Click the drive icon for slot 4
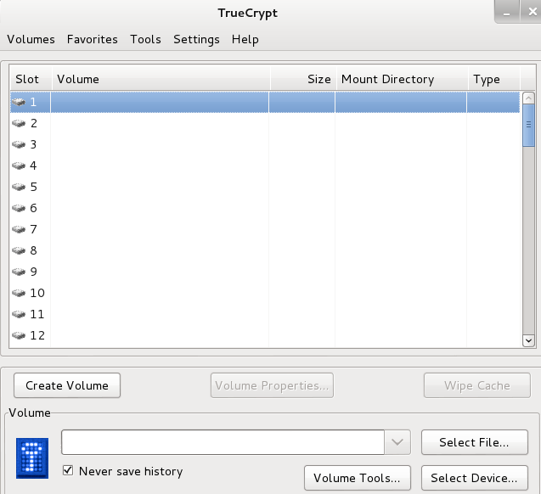541x494 pixels. coord(19,166)
